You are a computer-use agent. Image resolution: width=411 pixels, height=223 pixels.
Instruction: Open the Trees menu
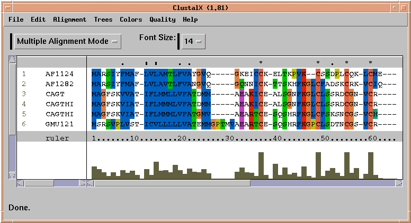103,20
